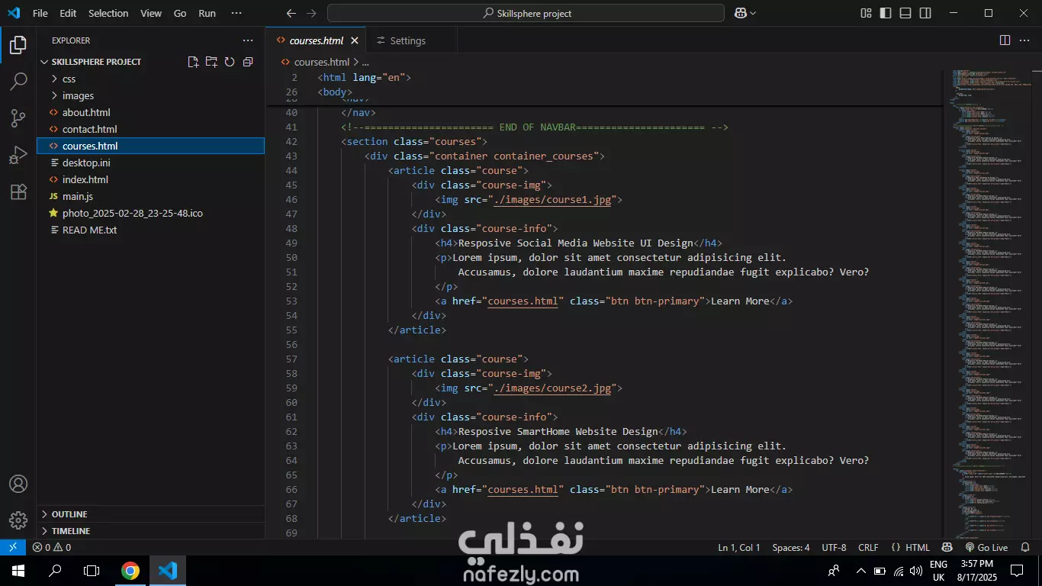Close the courses.html tab

pos(355,40)
